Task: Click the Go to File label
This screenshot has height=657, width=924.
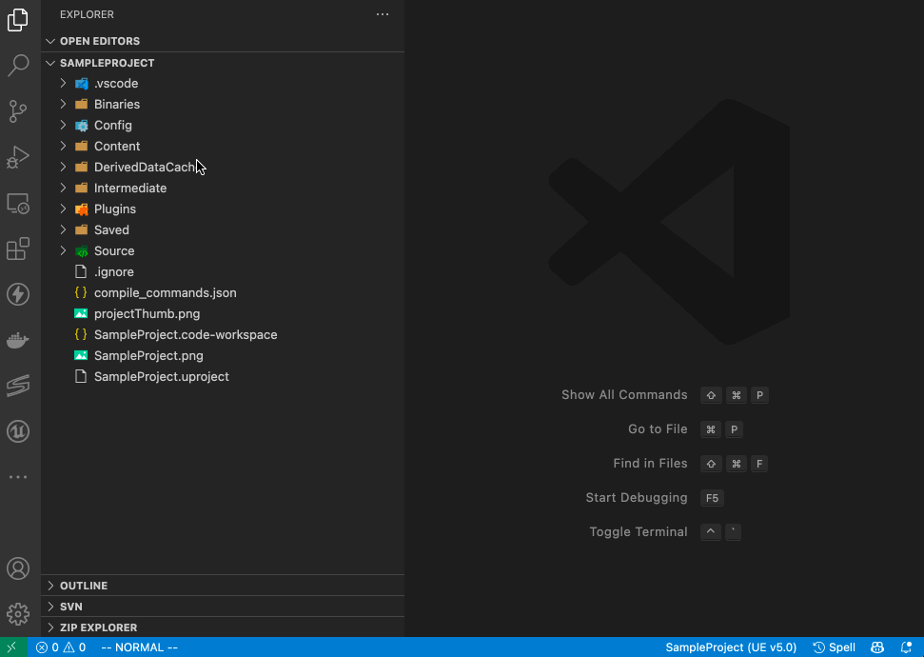Action: click(x=658, y=428)
